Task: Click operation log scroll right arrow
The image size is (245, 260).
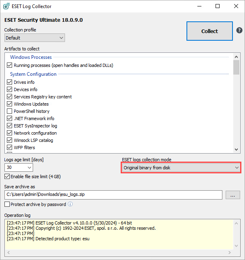Action: coord(230,252)
